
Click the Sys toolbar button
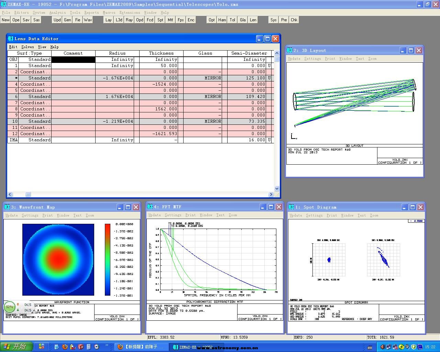[274, 20]
